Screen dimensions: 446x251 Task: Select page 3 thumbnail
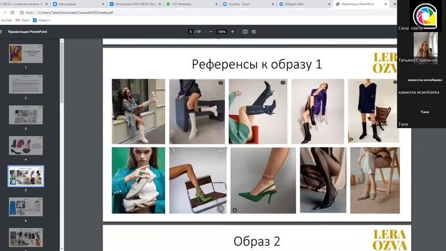26,115
